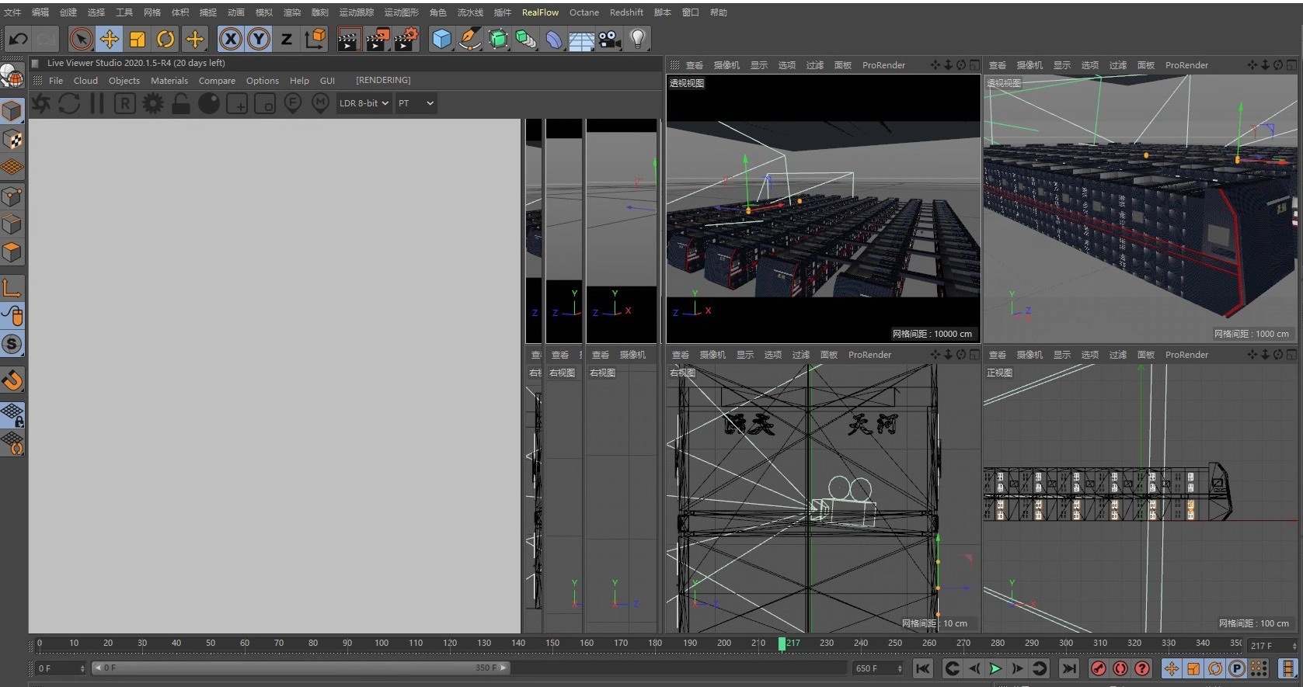
Task: Play the animation forwards
Action: click(x=995, y=668)
